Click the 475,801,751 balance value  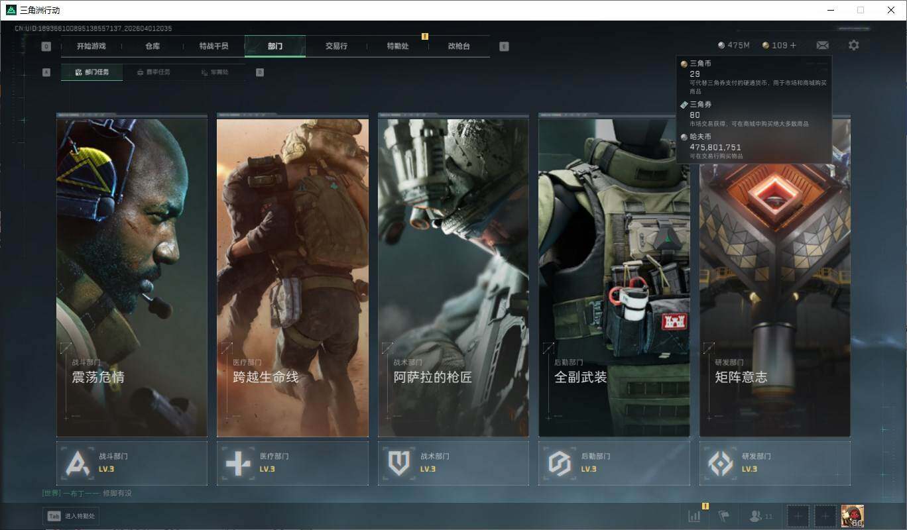(x=715, y=147)
